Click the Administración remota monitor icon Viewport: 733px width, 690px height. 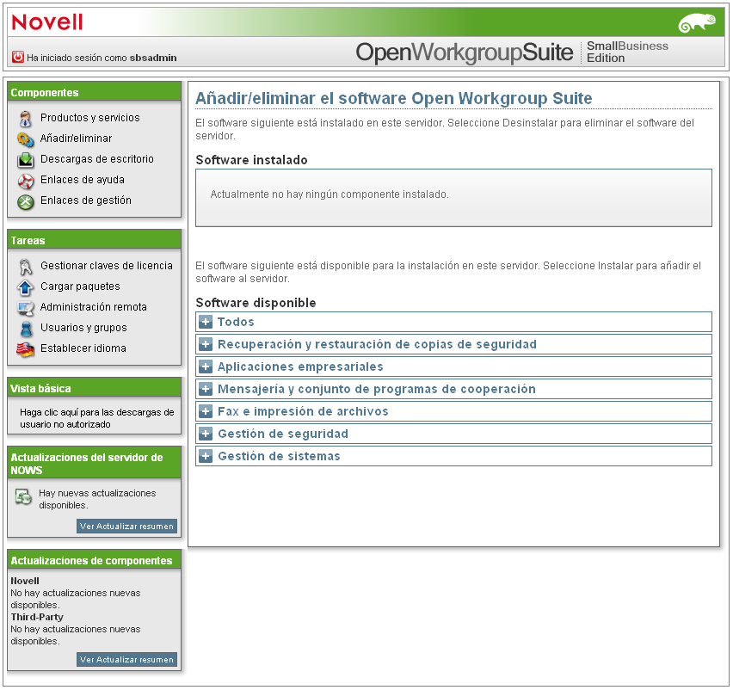[26, 308]
